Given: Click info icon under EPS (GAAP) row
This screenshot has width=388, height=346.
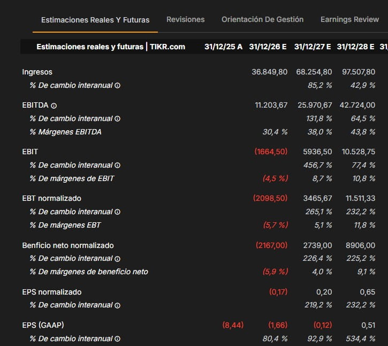Looking at the screenshot, I should pos(118,339).
